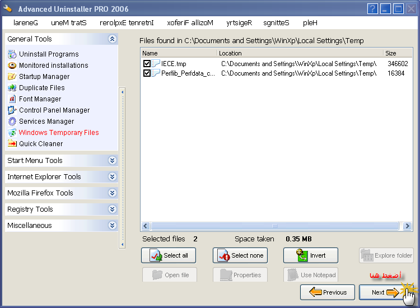Click the Next button

tap(386, 292)
